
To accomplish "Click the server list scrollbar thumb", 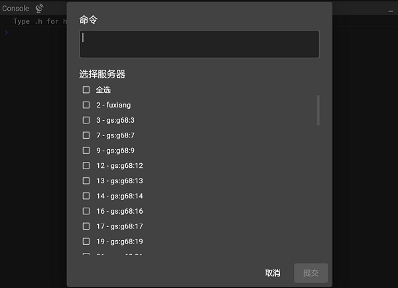I will [318, 110].
